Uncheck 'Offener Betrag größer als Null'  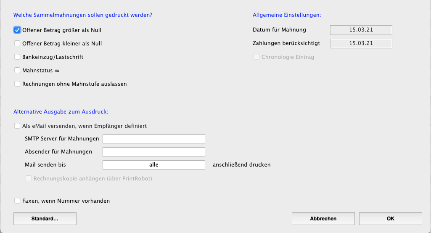(17, 30)
